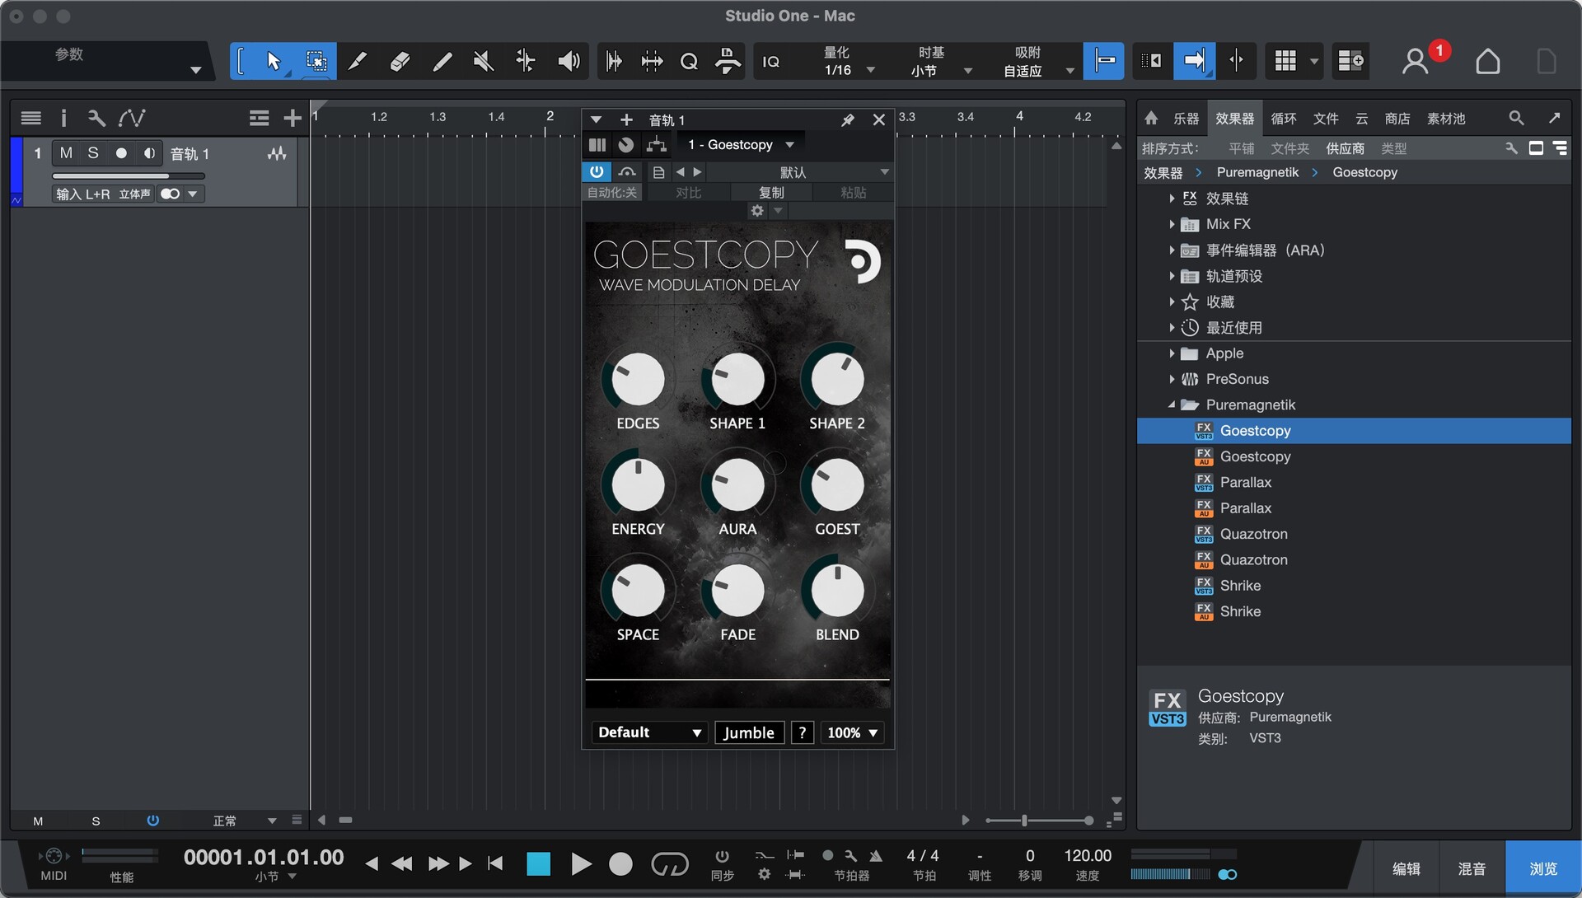Viewport: 1582px width, 898px height.
Task: Click 自动化:关 automation button
Action: [611, 193]
